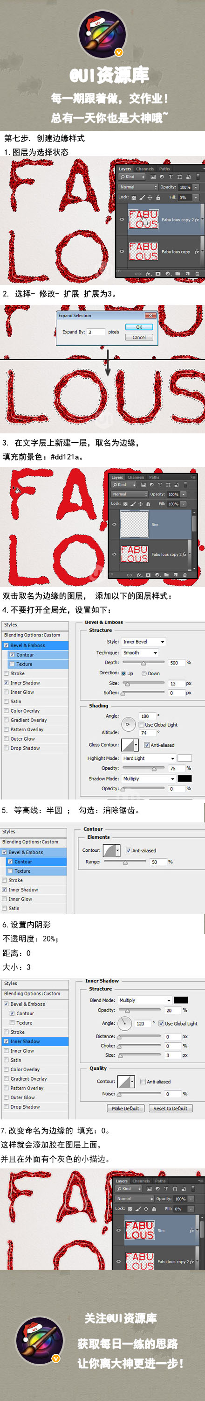Click the Reset to Default button
205x1401 pixels.
pyautogui.click(x=171, y=1108)
